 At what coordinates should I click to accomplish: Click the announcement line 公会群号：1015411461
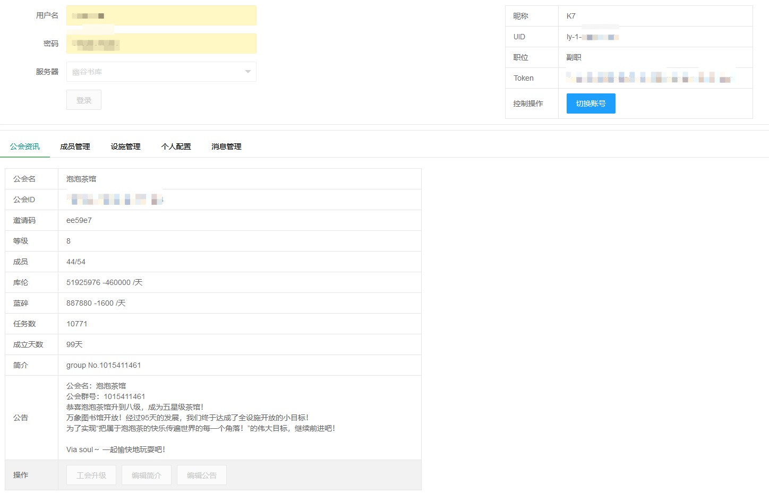(x=106, y=396)
